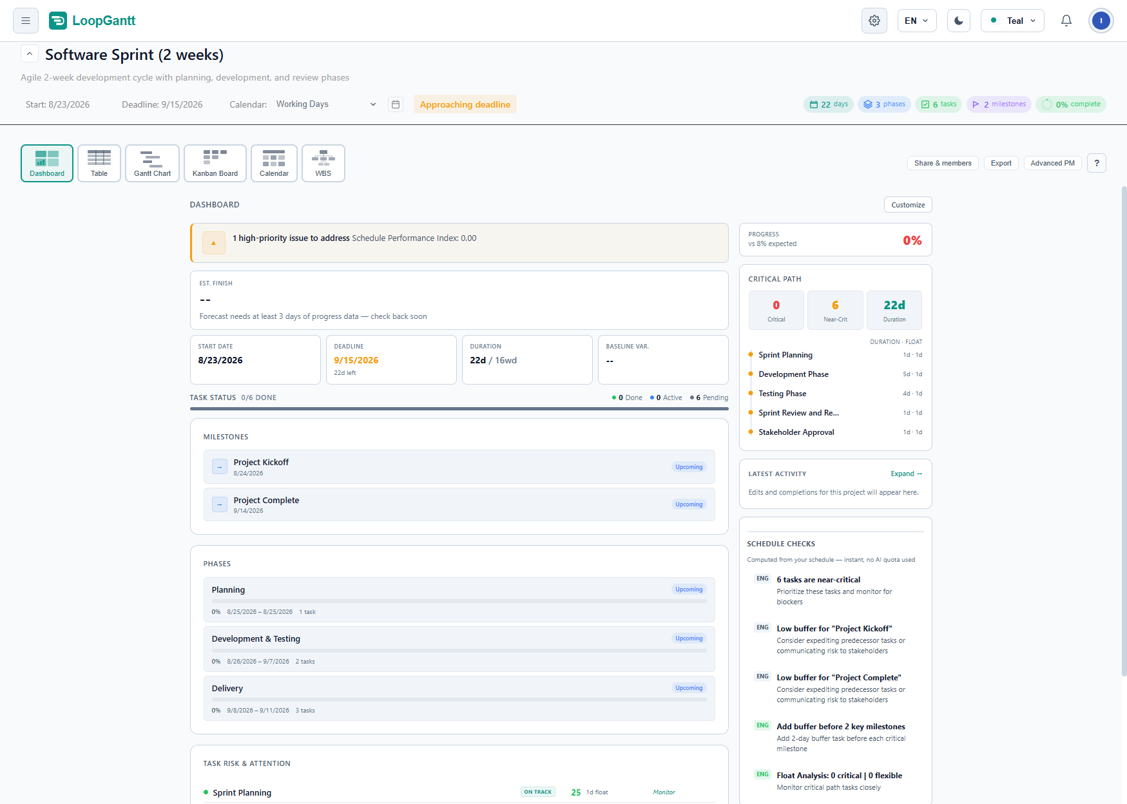Switch to the Calendar view
Viewport: 1127px width, 804px height.
click(x=274, y=164)
